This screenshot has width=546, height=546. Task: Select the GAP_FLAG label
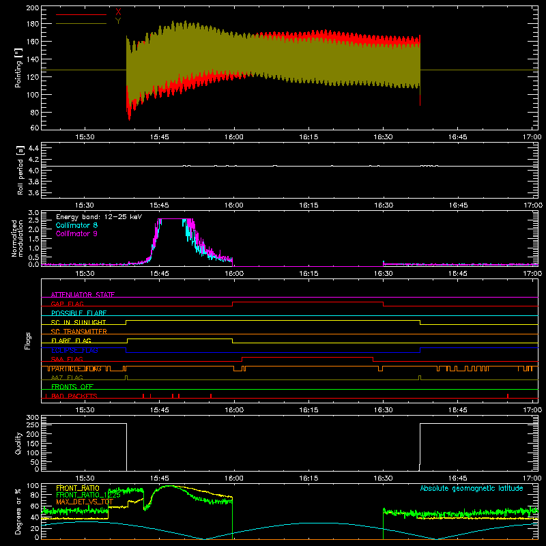67,304
